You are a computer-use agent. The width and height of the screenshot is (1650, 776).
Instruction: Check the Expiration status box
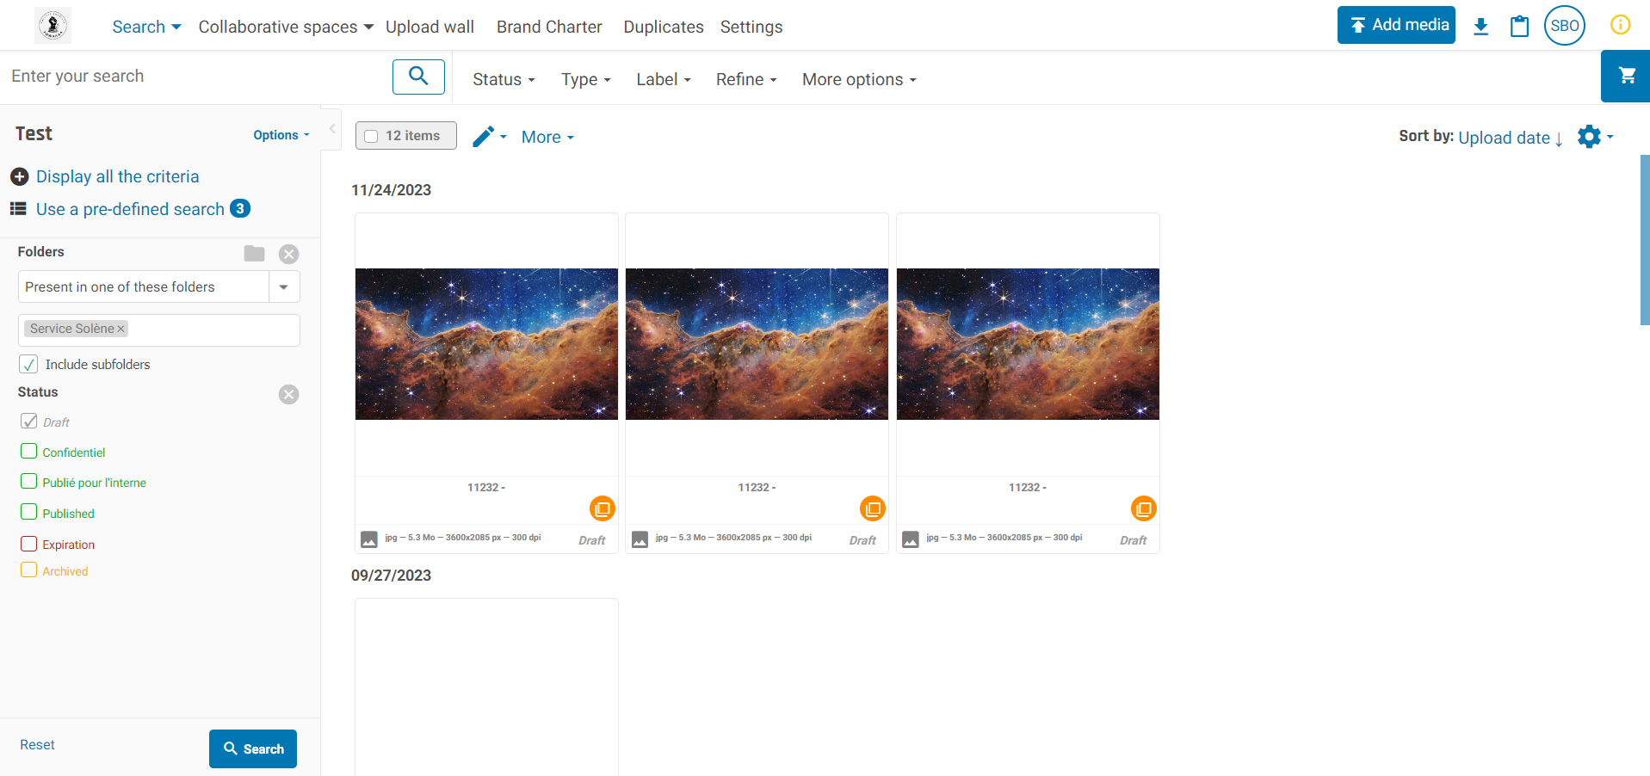click(x=29, y=544)
